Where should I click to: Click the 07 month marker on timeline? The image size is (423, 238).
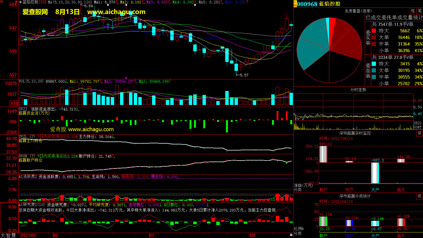(x=151, y=235)
